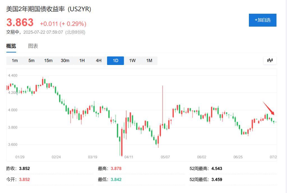The width and height of the screenshot is (287, 193).
Task: Click the 最低 value 3.842
Action: pos(116,180)
